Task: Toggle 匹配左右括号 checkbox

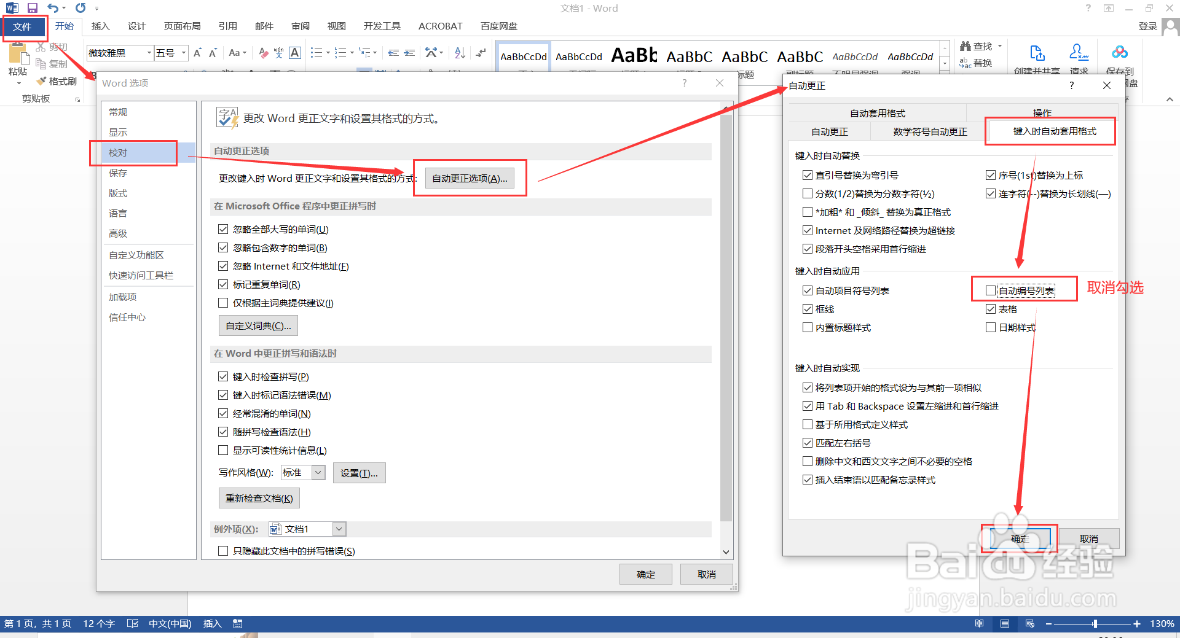Action: (808, 443)
